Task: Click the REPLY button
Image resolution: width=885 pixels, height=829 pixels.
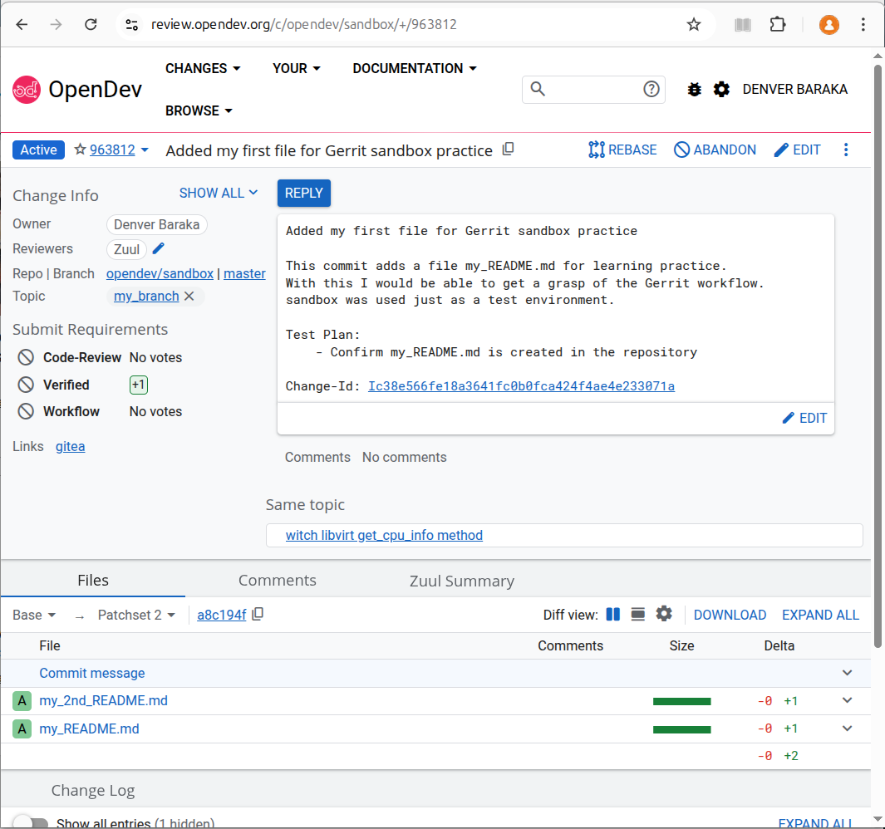Action: [304, 193]
